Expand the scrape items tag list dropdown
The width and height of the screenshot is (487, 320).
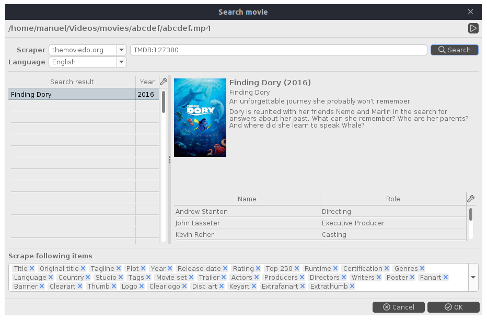pyautogui.click(x=473, y=278)
